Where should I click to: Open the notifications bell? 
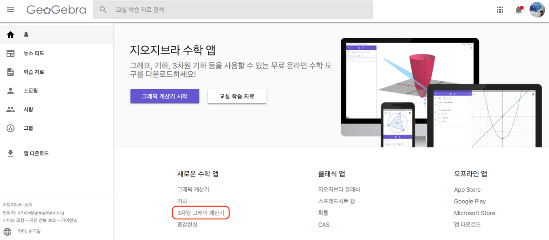coord(519,10)
